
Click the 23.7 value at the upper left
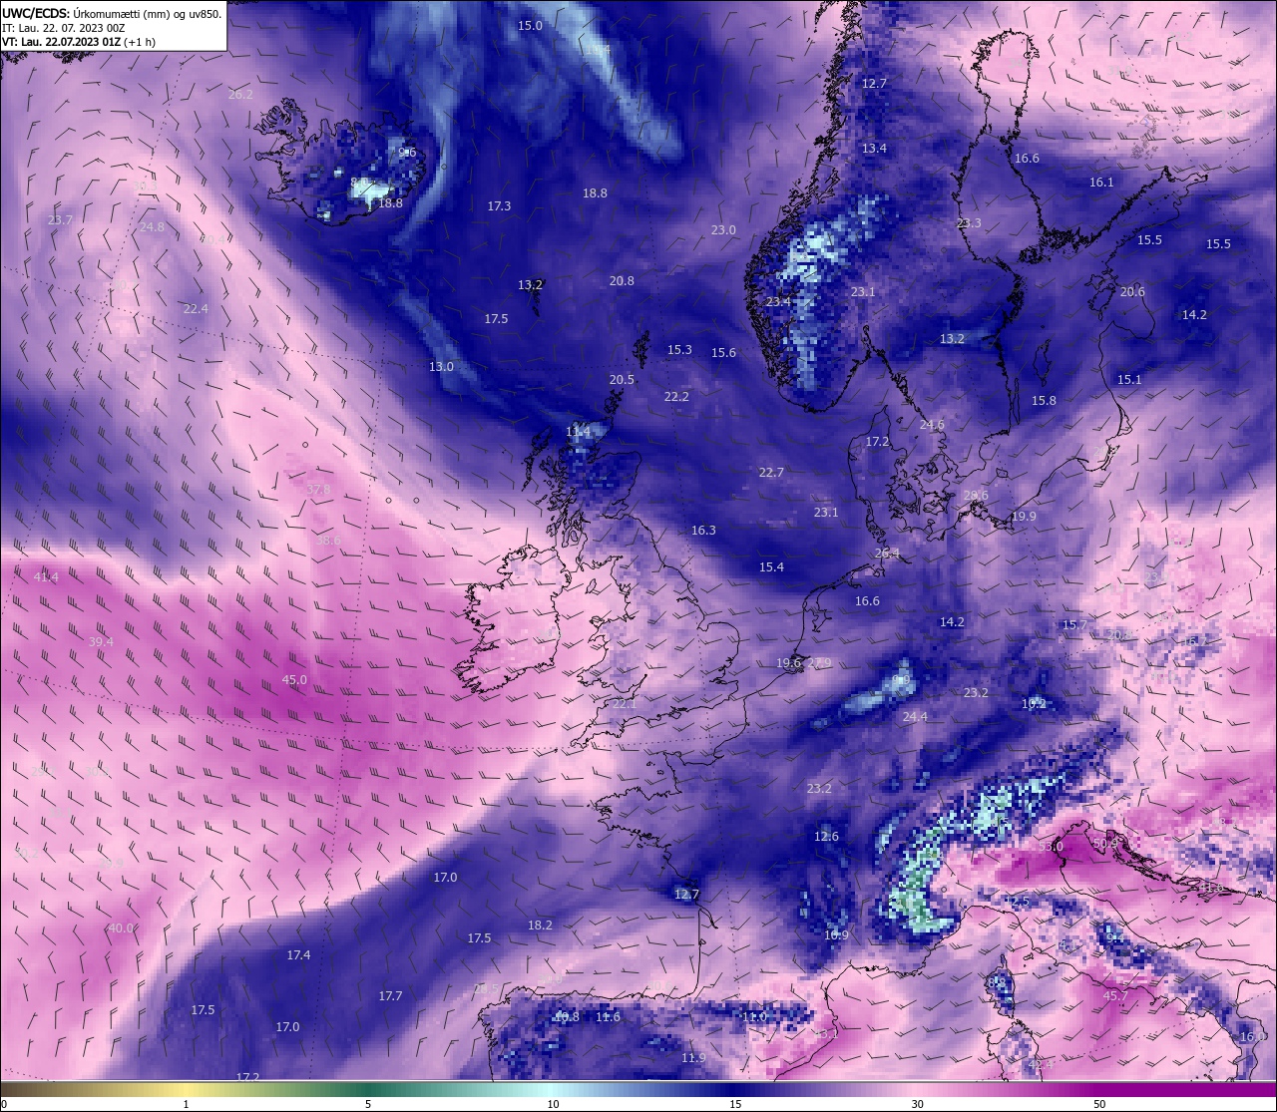(x=60, y=220)
